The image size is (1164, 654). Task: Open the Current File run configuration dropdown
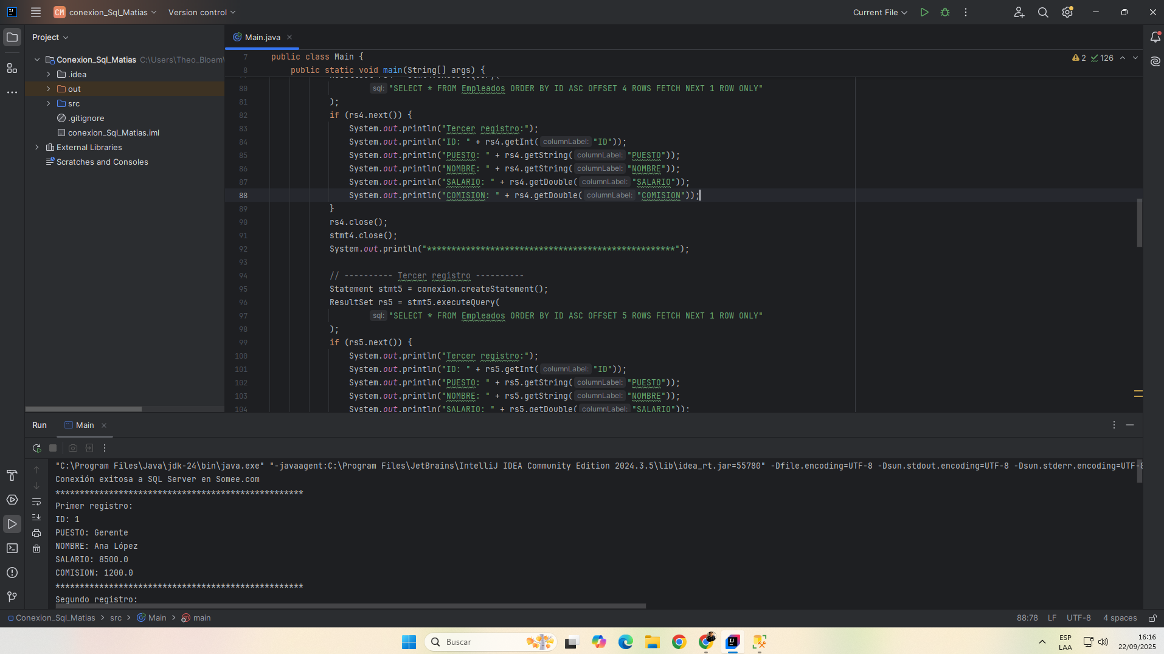click(x=879, y=12)
